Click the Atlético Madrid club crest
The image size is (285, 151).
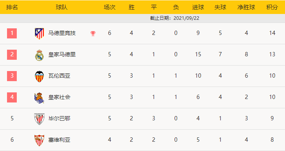pyautogui.click(x=39, y=33)
